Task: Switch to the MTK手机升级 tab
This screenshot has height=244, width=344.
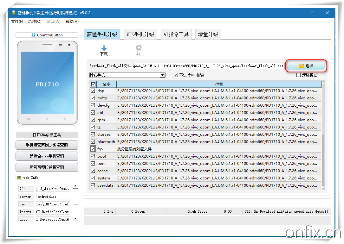Action: [x=140, y=34]
